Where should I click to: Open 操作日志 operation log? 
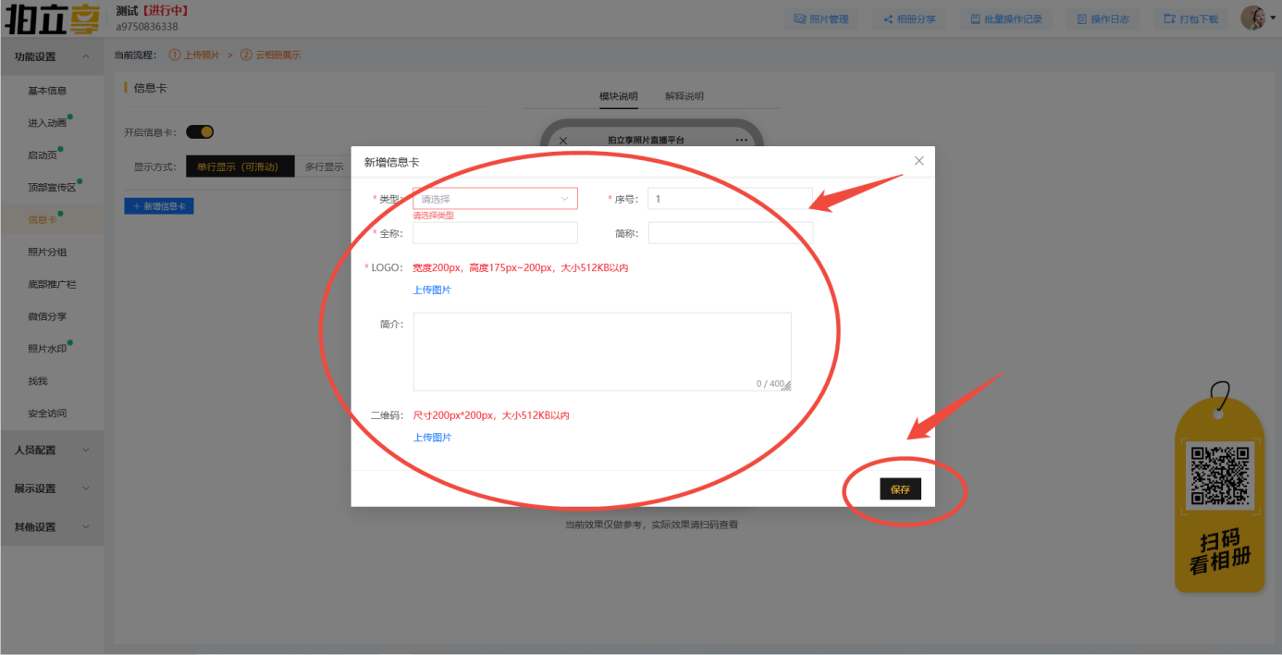[x=1103, y=19]
